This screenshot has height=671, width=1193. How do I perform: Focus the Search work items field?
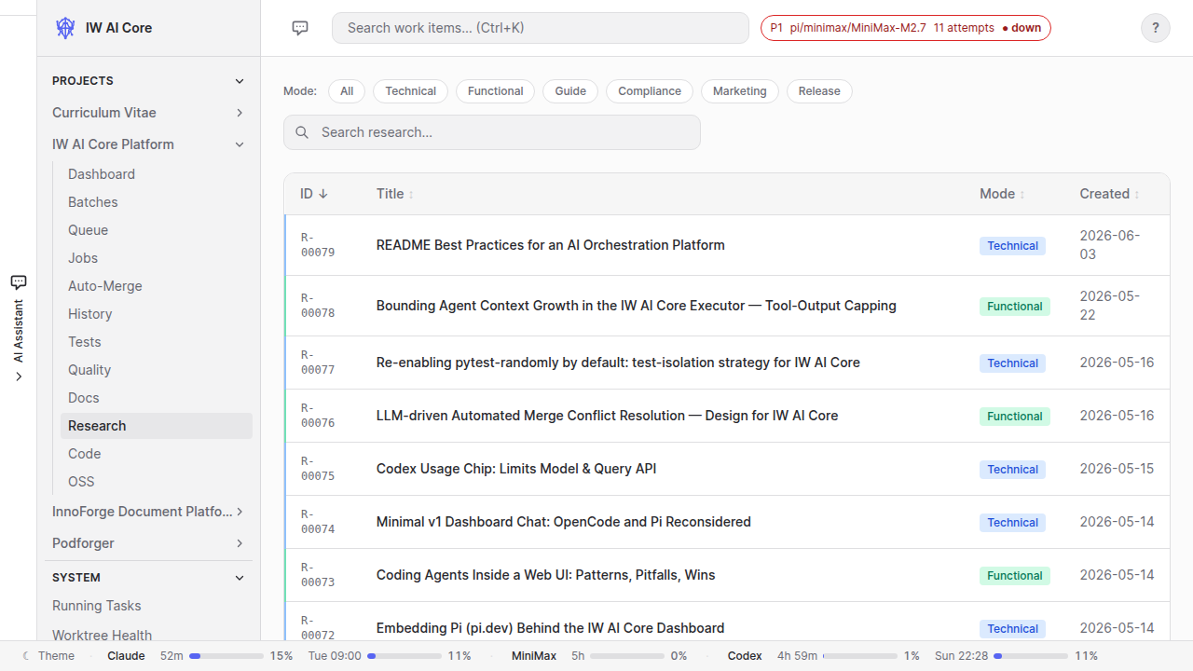pyautogui.click(x=541, y=28)
